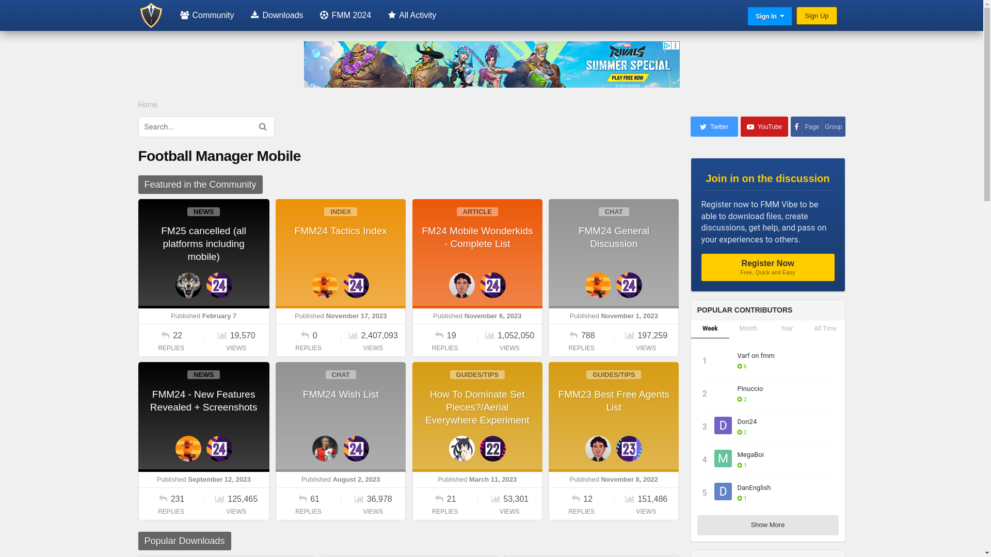Click the 24 badge on FM25 cancelled card
Viewport: 991px width, 557px height.
pos(219,285)
